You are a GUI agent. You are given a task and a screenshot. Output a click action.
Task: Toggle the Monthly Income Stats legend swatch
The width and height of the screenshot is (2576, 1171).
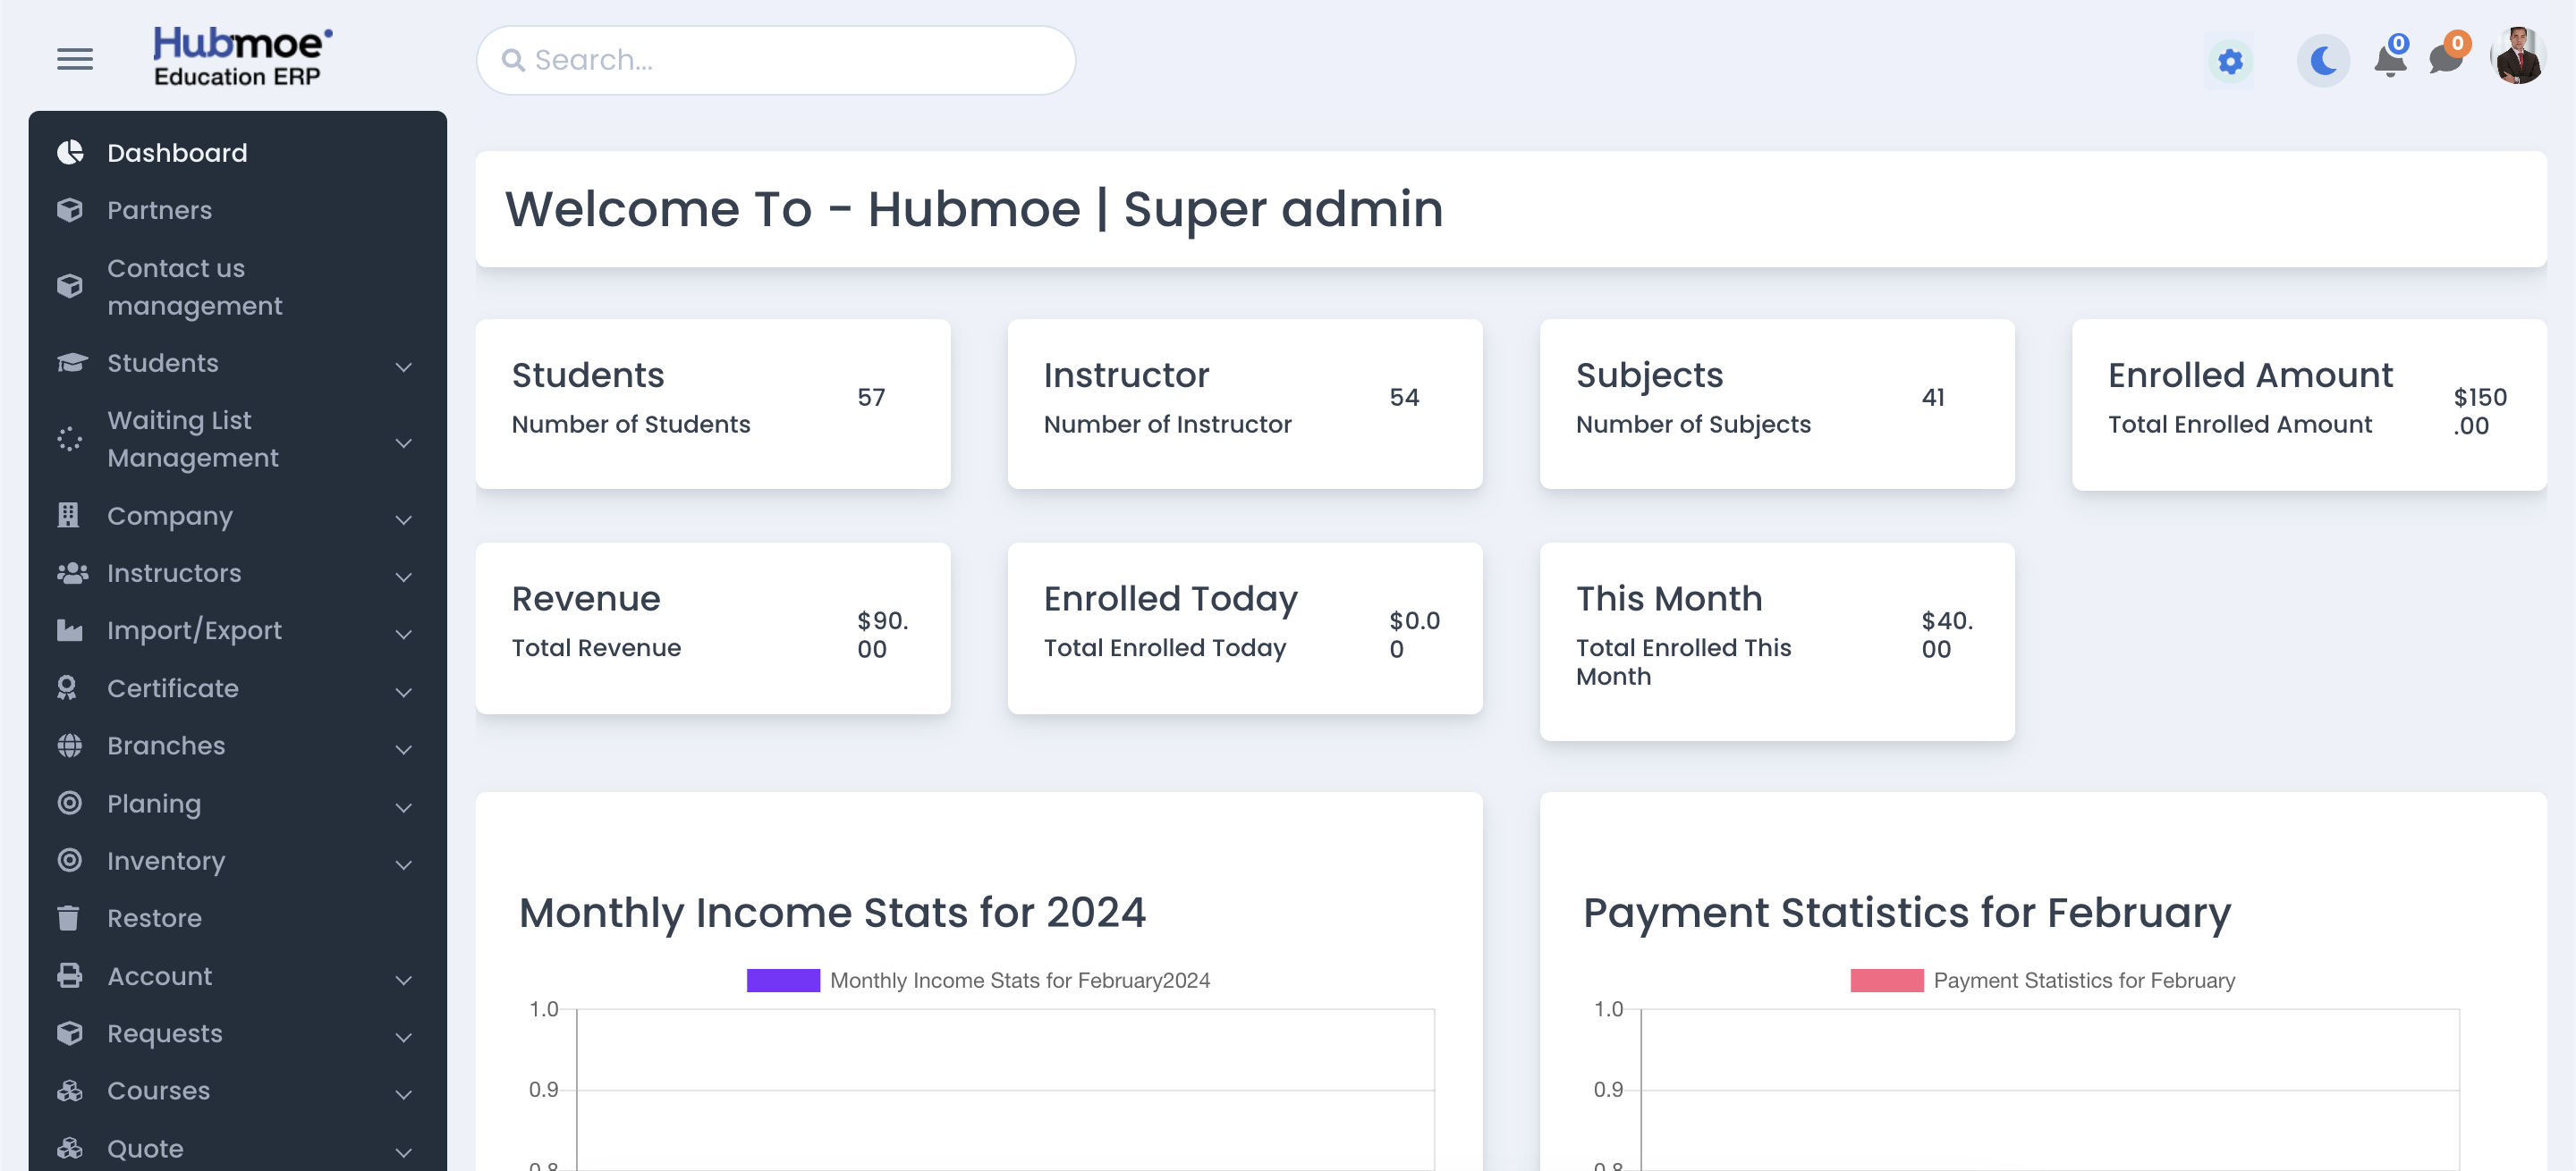pos(783,981)
